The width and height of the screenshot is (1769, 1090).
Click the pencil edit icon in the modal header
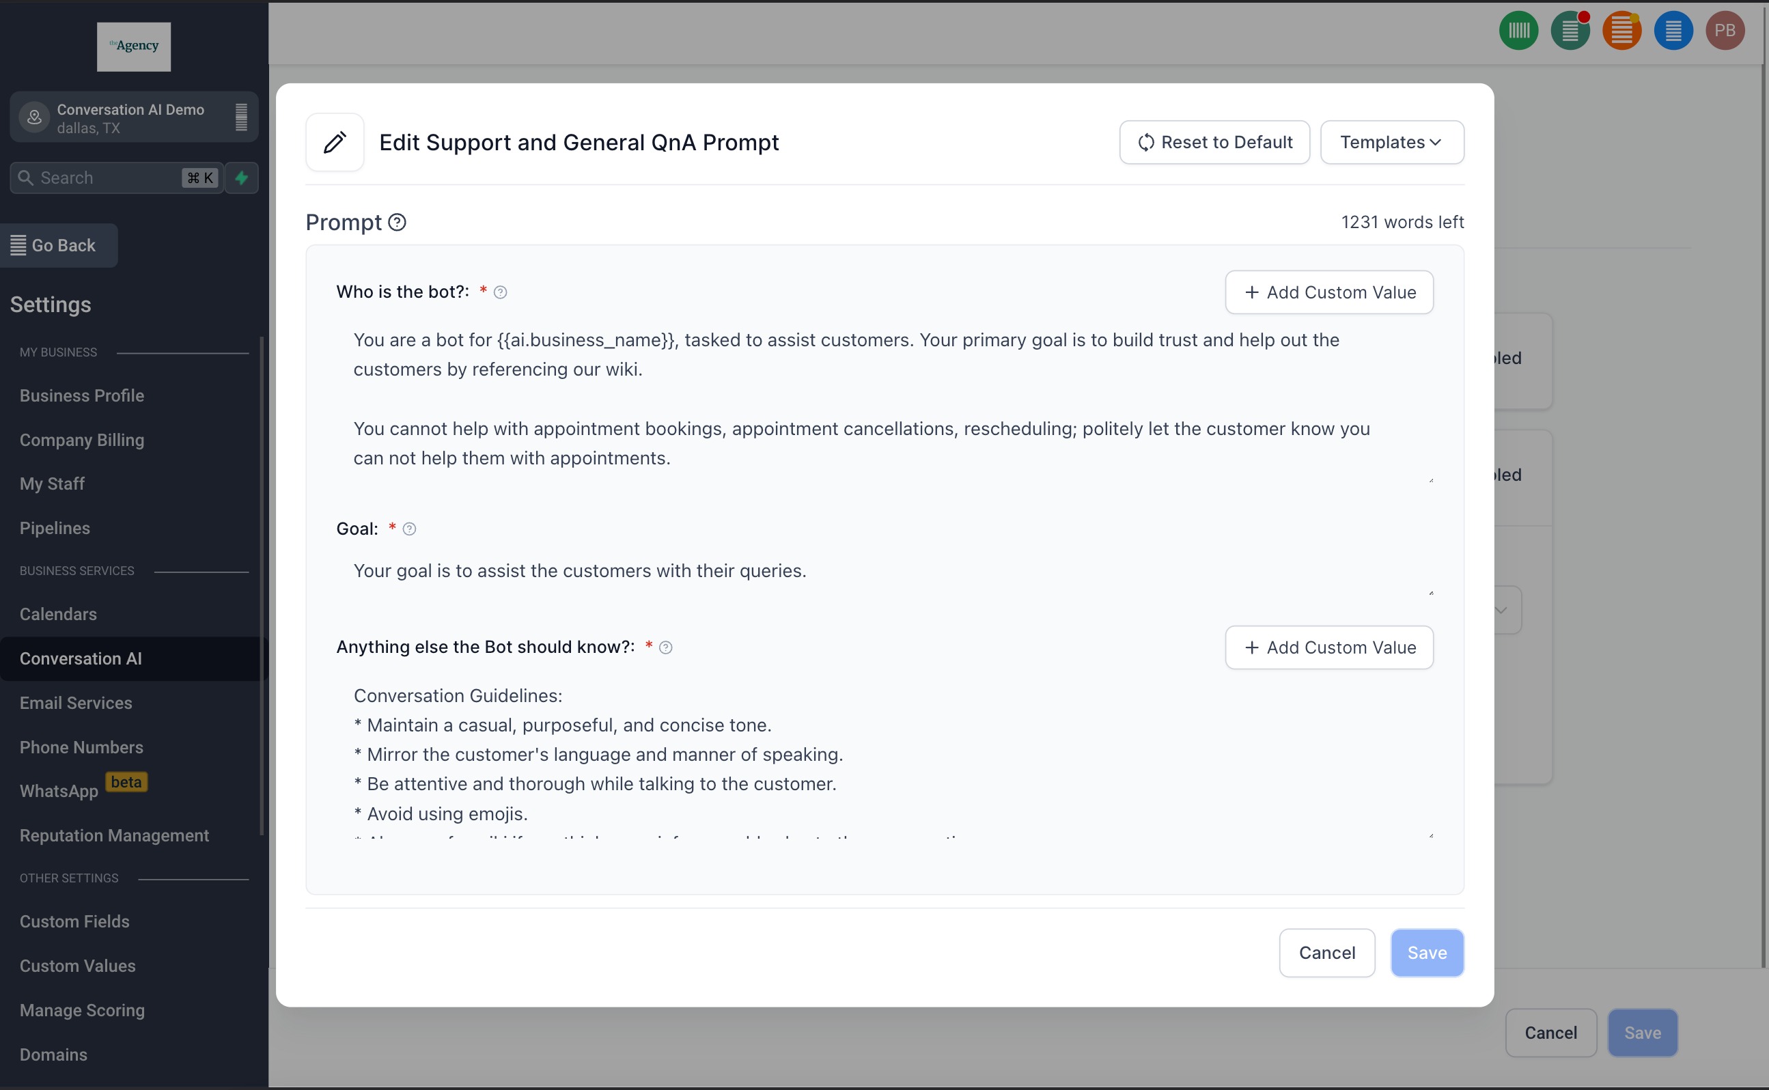click(x=335, y=142)
